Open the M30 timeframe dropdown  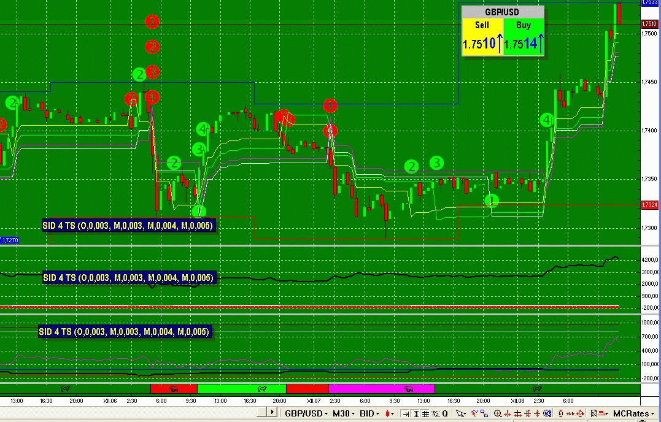pyautogui.click(x=343, y=413)
